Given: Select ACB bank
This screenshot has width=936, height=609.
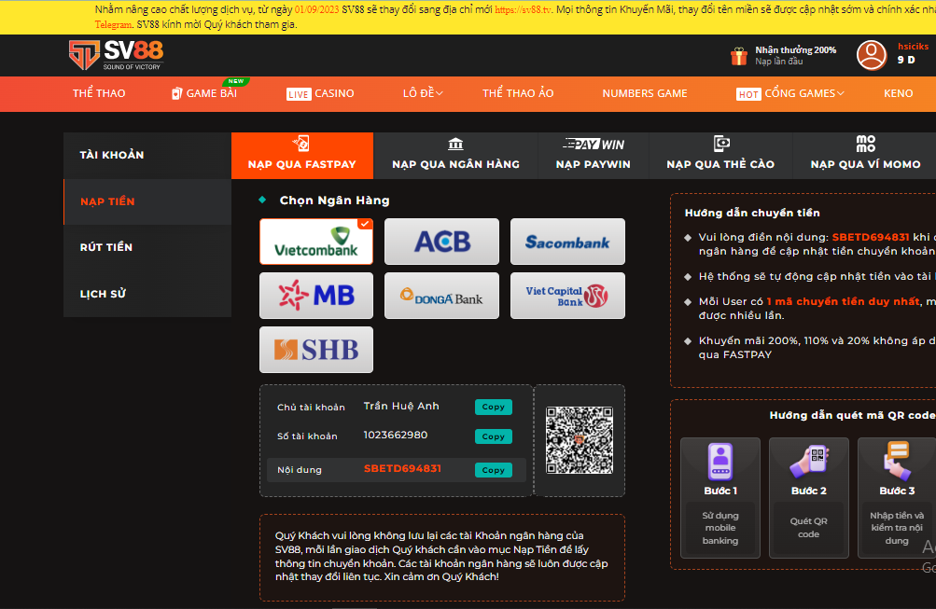Looking at the screenshot, I should pos(441,242).
